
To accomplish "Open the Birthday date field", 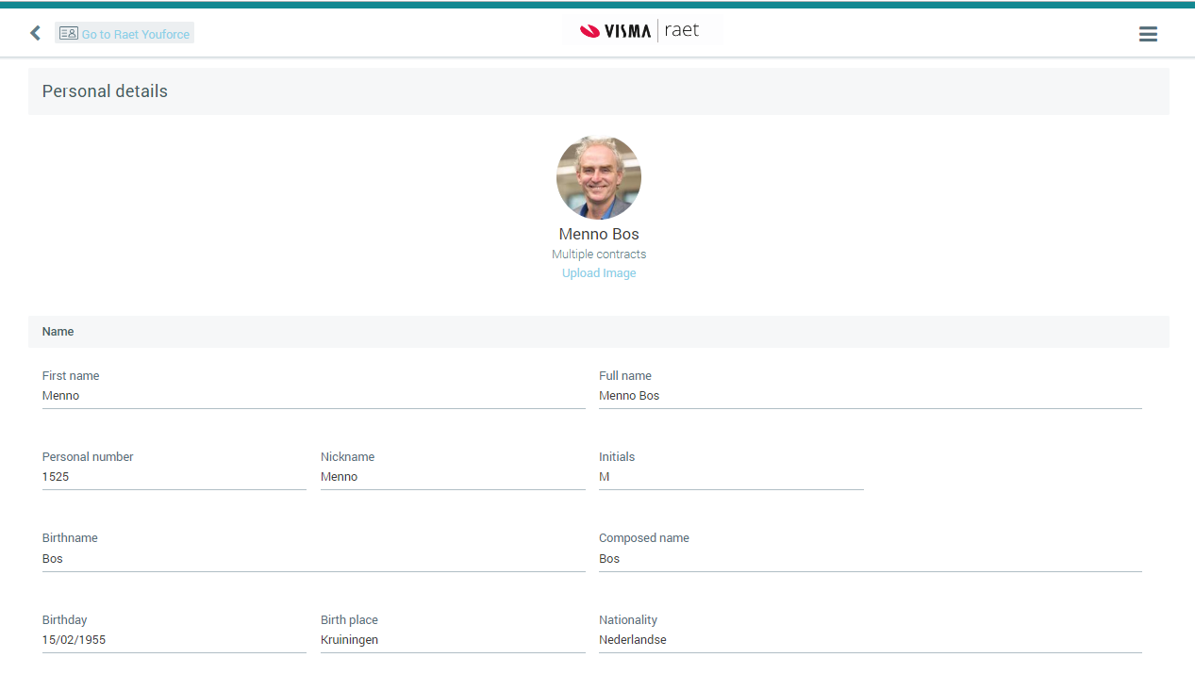I will click(x=174, y=640).
